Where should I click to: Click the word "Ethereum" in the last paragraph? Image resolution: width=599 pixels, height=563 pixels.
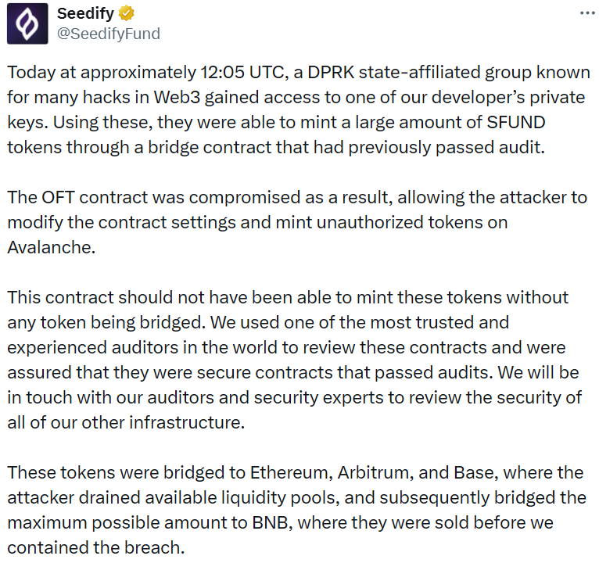289,472
